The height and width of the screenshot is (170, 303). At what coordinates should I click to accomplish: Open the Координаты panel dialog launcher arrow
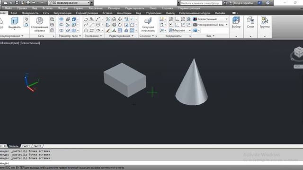coord(190,36)
